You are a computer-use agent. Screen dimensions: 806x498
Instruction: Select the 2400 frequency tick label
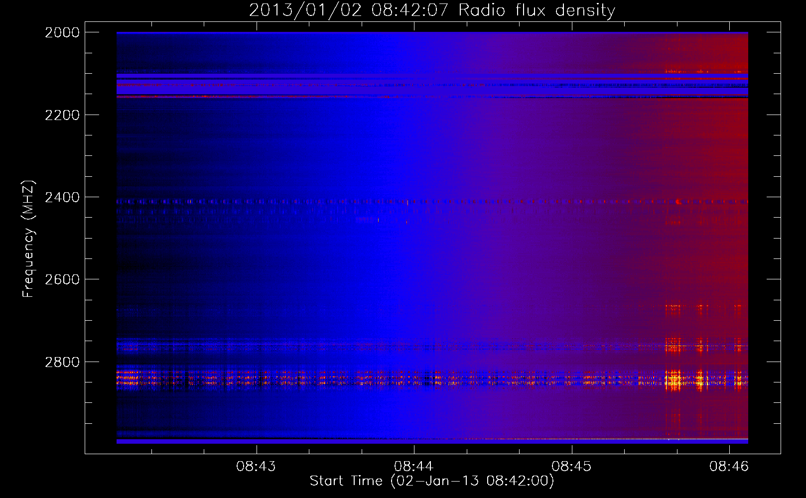pyautogui.click(x=62, y=197)
